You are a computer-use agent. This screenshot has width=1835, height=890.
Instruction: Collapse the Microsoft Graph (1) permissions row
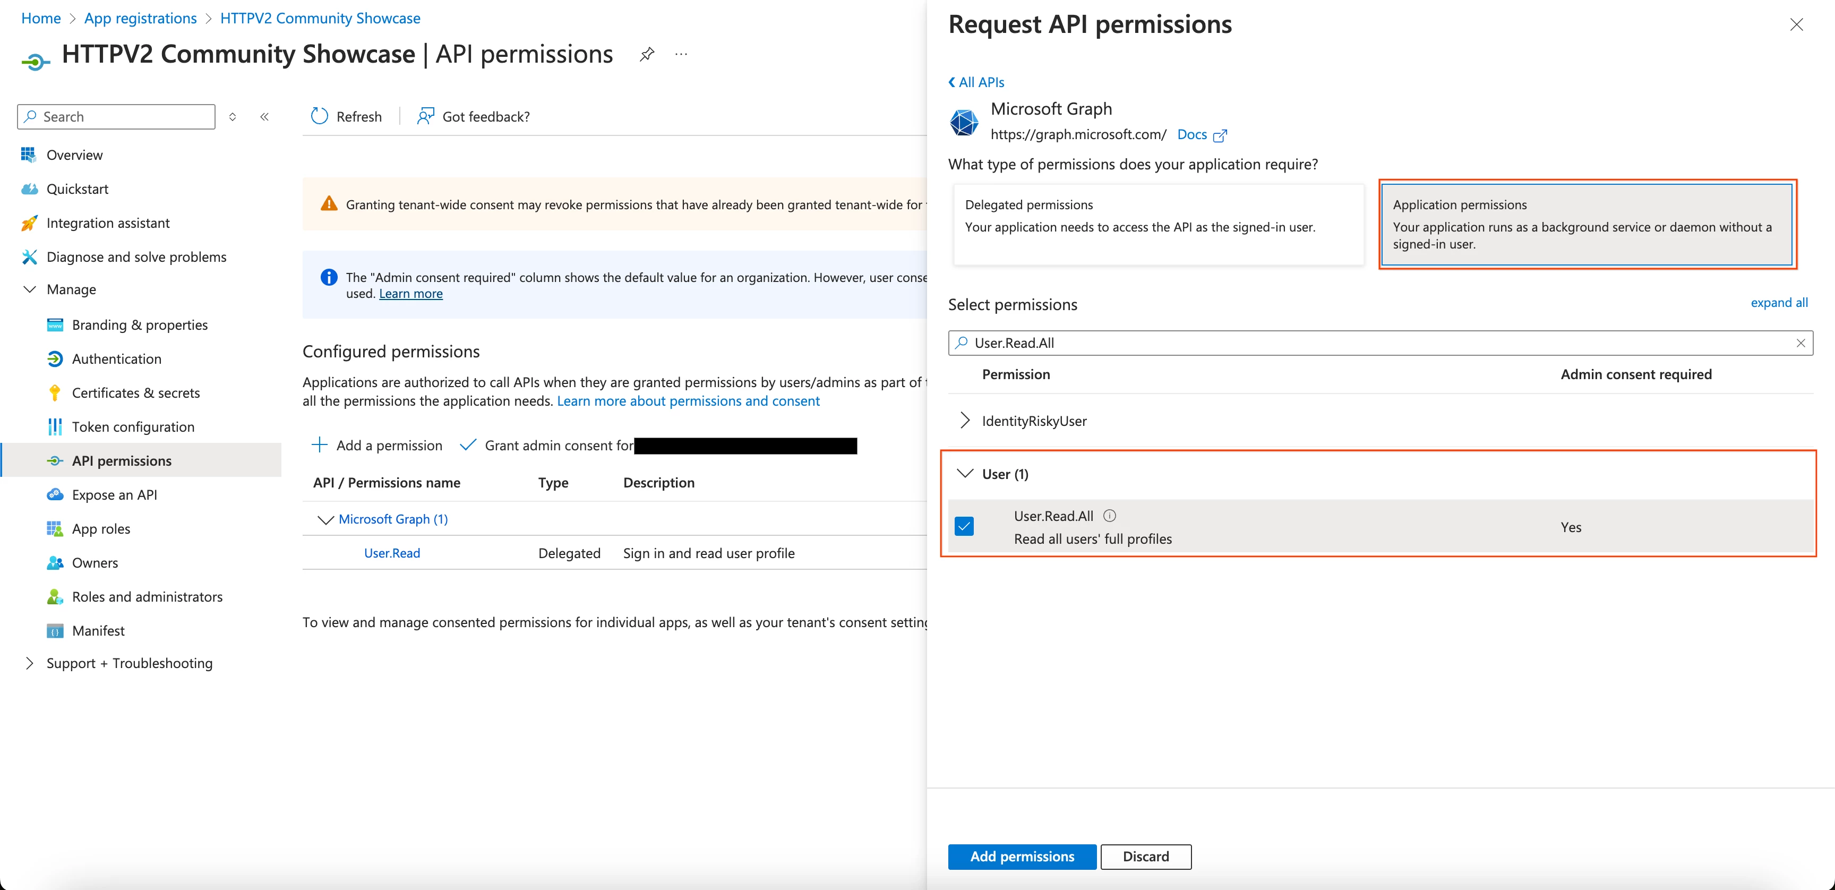pyautogui.click(x=325, y=519)
